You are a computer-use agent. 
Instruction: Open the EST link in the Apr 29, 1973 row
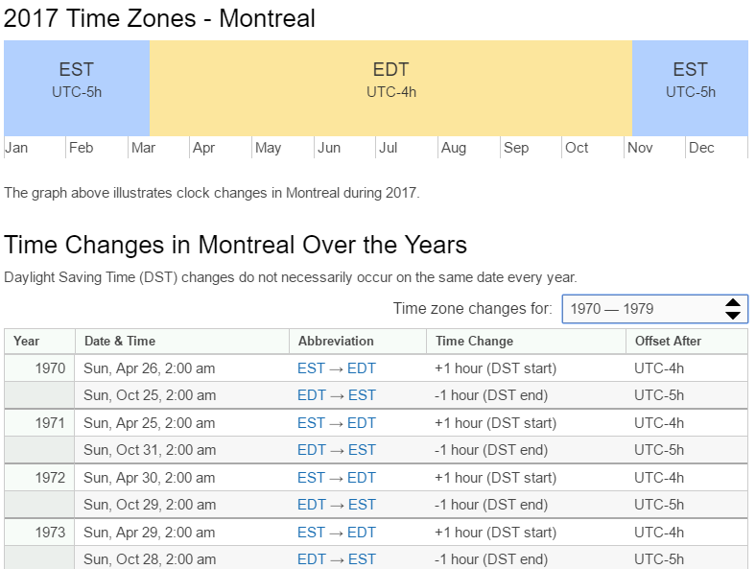[311, 533]
